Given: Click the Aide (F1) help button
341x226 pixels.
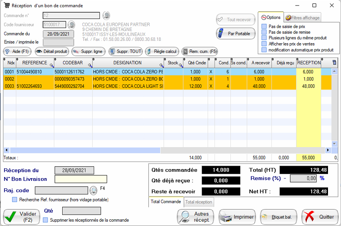Looking at the screenshot, I should [x=18, y=51].
